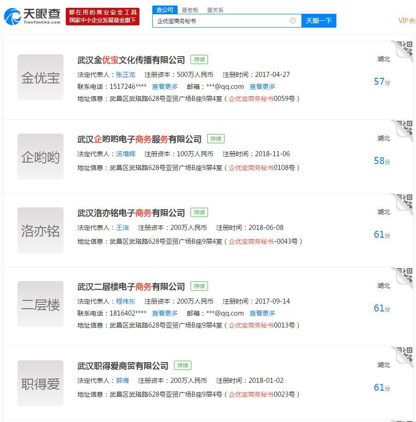The image size is (416, 422).
Task: Click the 洛亦铭 company logo thumbnail
Action: tap(40, 230)
